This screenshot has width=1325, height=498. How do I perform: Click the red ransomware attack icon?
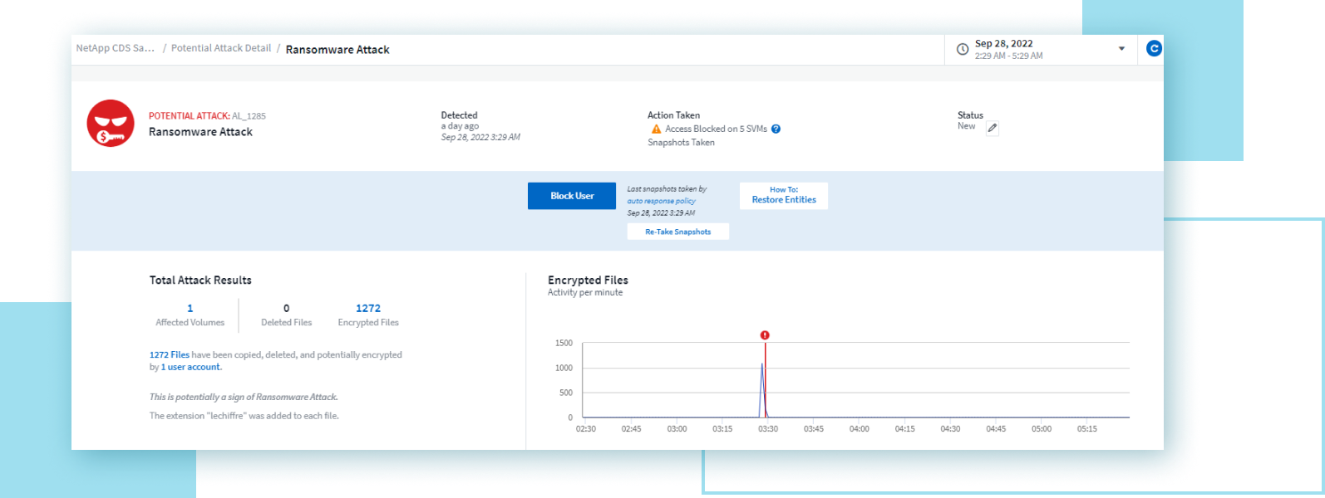coord(111,124)
